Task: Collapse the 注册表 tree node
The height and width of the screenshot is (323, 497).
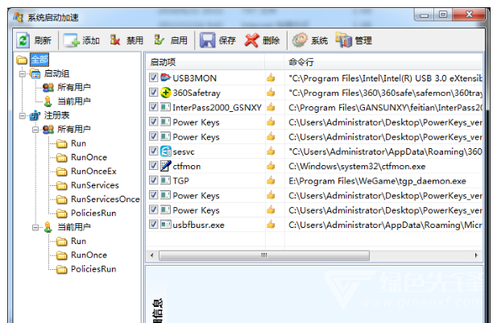Action: click(x=23, y=116)
